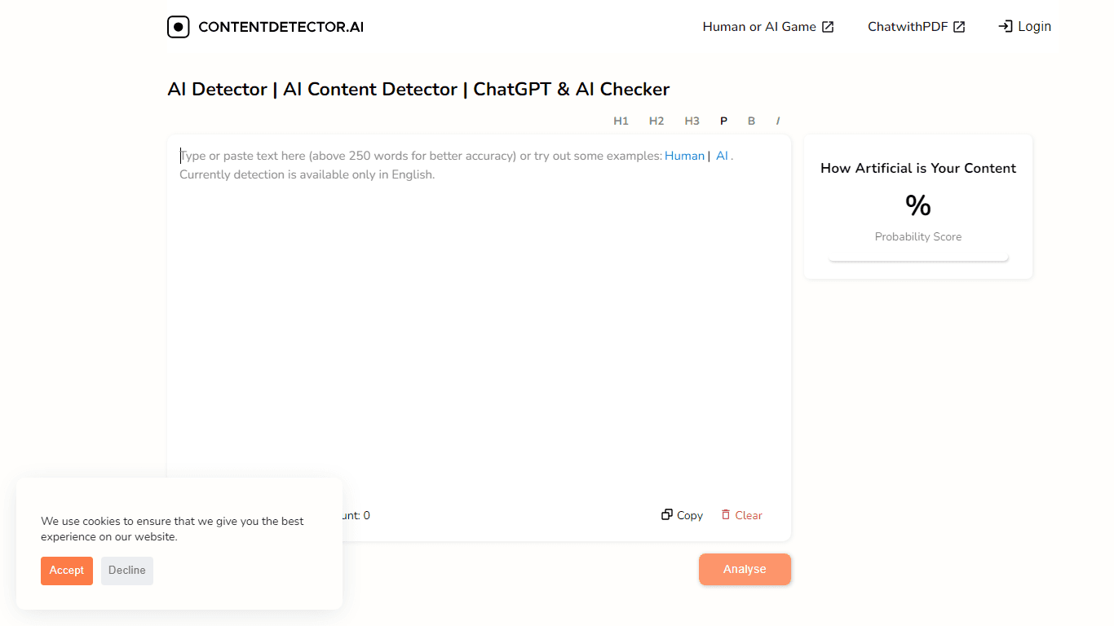Apply H2 heading format
This screenshot has height=626, width=1114.
pos(656,121)
